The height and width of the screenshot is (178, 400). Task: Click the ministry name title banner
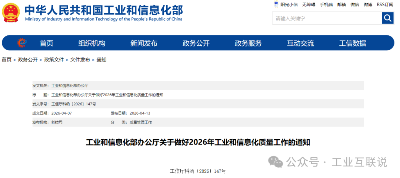[104, 10]
